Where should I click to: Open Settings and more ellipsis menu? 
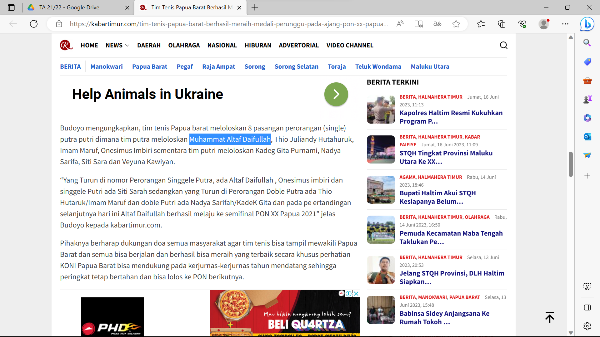coord(565,24)
